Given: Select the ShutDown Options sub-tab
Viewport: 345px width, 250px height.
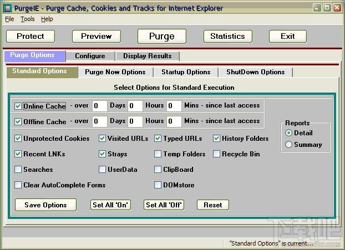Looking at the screenshot, I should click(256, 72).
